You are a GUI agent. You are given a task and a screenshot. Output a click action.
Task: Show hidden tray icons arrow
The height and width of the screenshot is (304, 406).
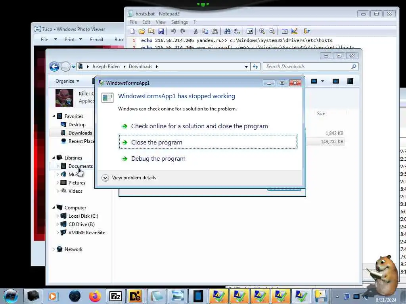(337, 296)
